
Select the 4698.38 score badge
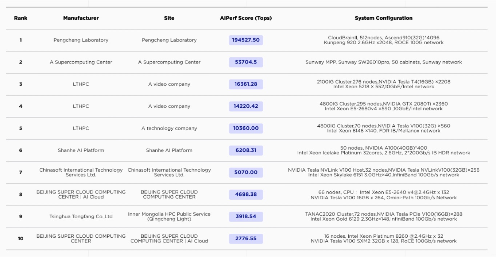[246, 195]
